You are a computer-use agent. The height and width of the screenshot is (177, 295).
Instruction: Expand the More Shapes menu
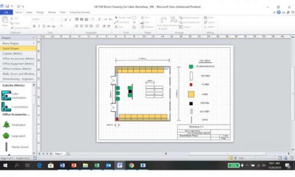click(18, 43)
